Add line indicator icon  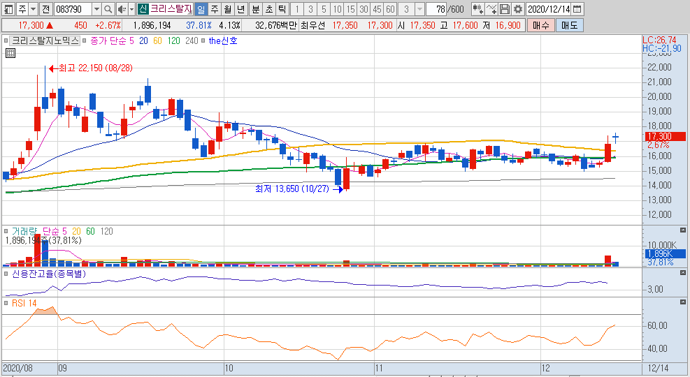(x=492, y=9)
